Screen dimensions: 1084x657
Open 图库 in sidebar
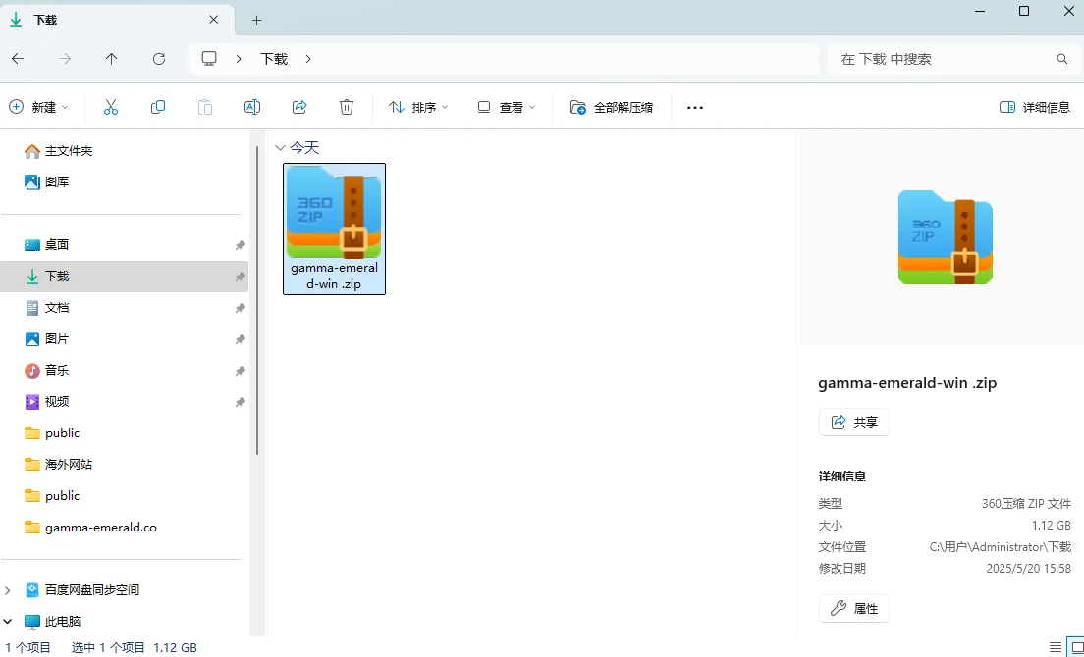(x=46, y=182)
